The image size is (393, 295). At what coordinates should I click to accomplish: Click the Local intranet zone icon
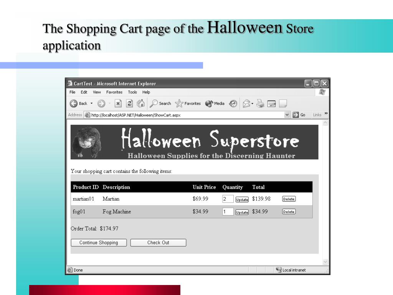[x=279, y=270]
